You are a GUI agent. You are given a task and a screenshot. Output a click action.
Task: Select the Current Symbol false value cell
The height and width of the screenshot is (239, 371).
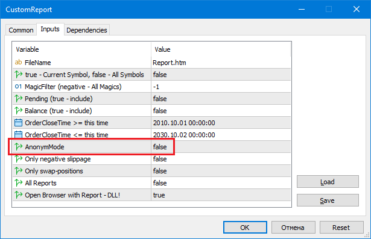[221, 75]
